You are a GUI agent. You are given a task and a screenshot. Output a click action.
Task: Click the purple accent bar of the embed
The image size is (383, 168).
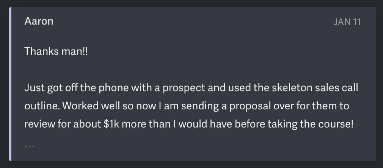point(10,84)
